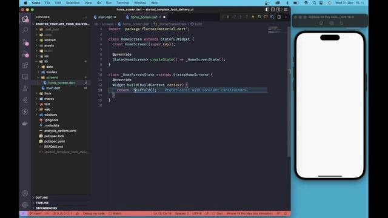This screenshot has height=218, width=388.
Task: Open the Wi-Fi menu bar icon
Action: click(306, 3)
